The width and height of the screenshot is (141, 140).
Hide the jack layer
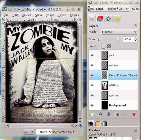(x=92, y=55)
